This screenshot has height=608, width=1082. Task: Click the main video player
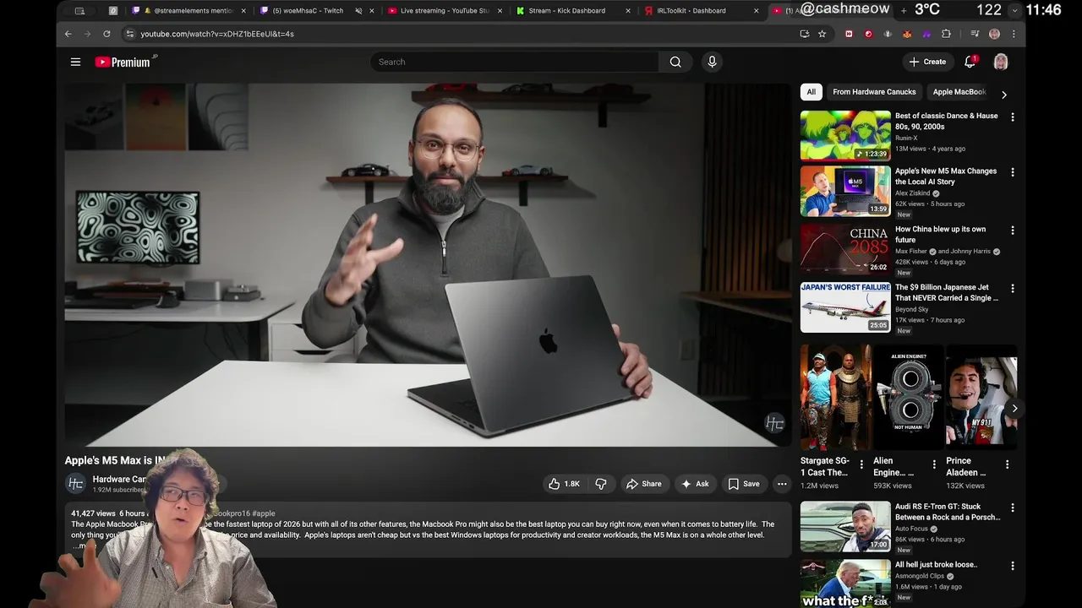pos(428,263)
